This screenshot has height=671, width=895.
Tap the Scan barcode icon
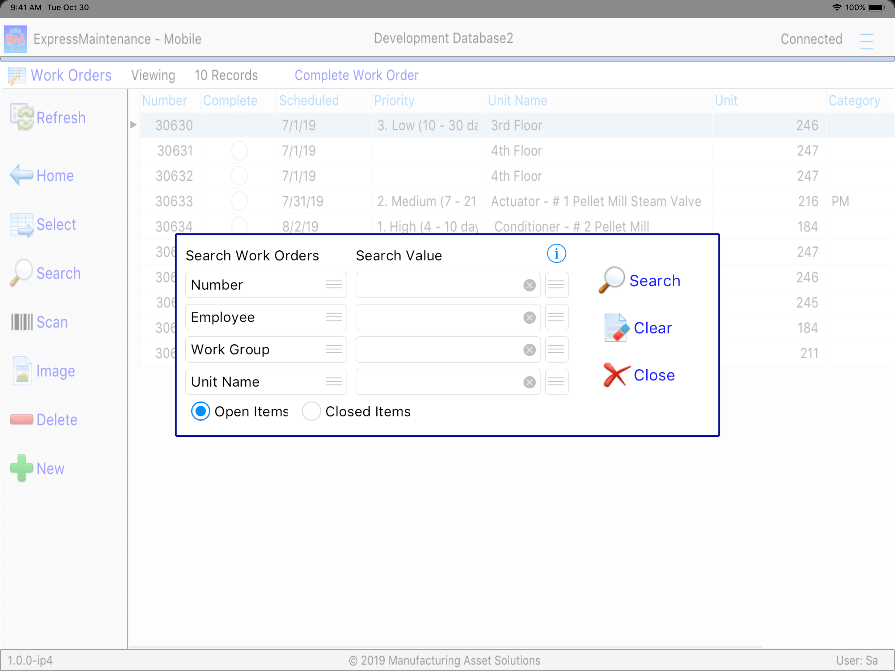(x=22, y=322)
